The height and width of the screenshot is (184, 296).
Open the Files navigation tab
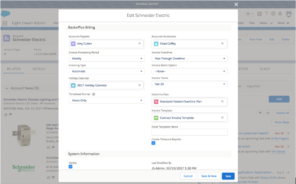[252, 23]
